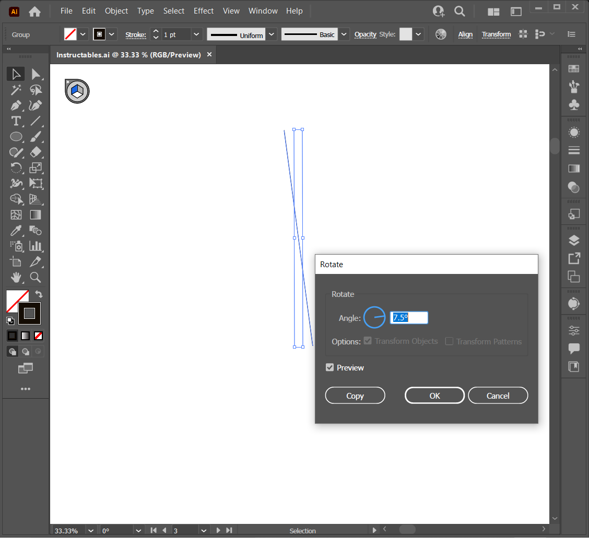Screen dimensions: 589x538
Task: Open the Edit menu
Action: point(89,11)
